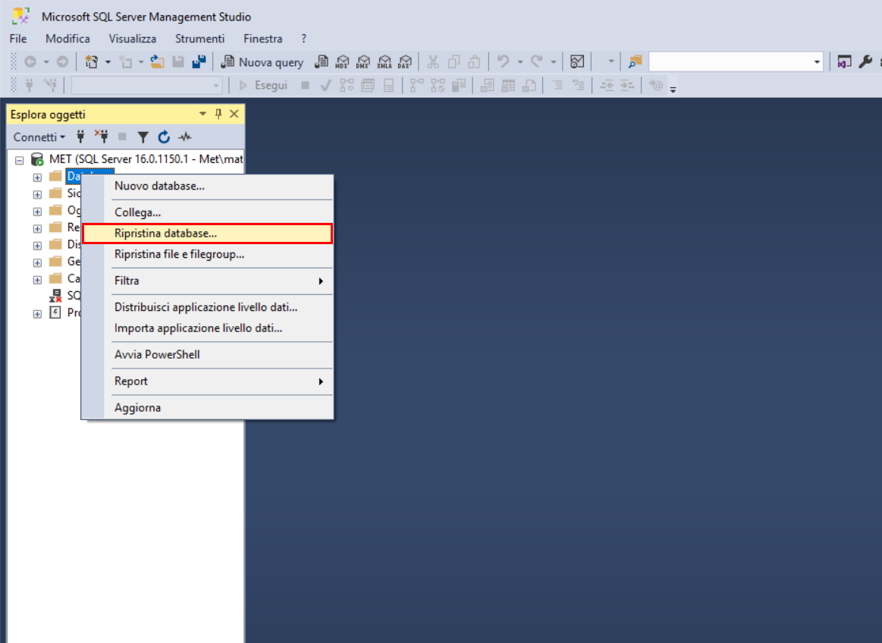This screenshot has height=643, width=882.
Task: Expand the Database folder node
Action: pos(37,177)
